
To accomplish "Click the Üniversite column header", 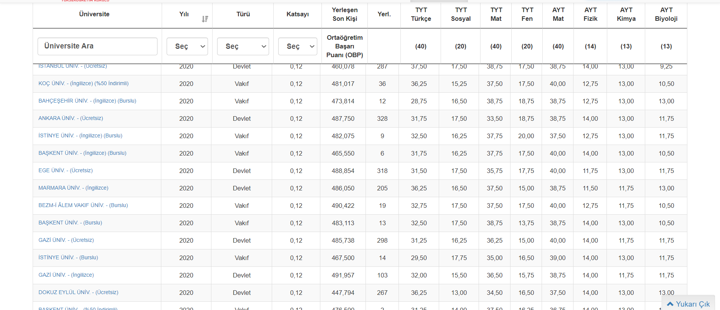I will pyautogui.click(x=94, y=14).
